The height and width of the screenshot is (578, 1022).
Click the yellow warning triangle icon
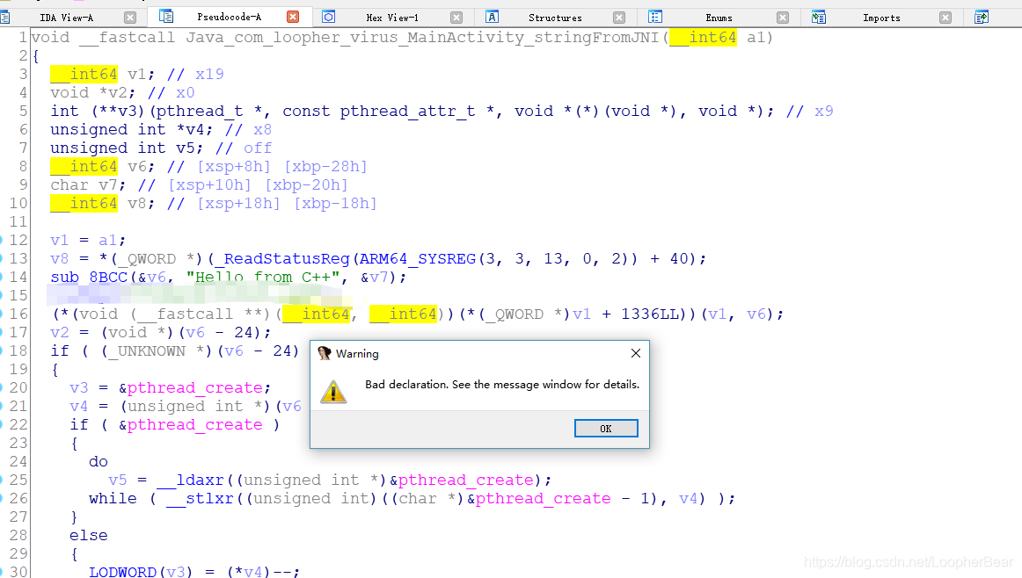coord(333,391)
